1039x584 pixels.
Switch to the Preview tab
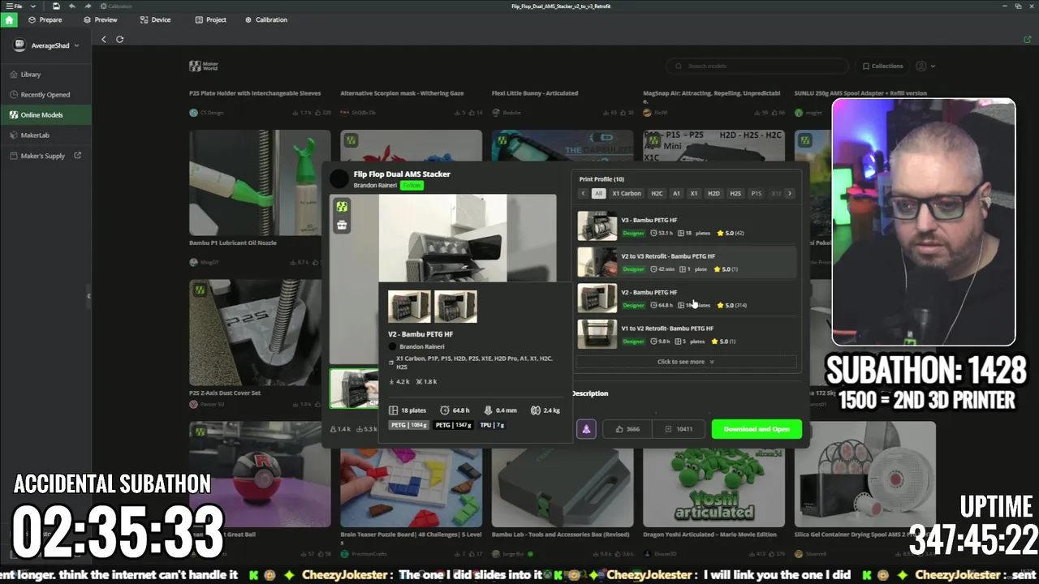pos(100,19)
